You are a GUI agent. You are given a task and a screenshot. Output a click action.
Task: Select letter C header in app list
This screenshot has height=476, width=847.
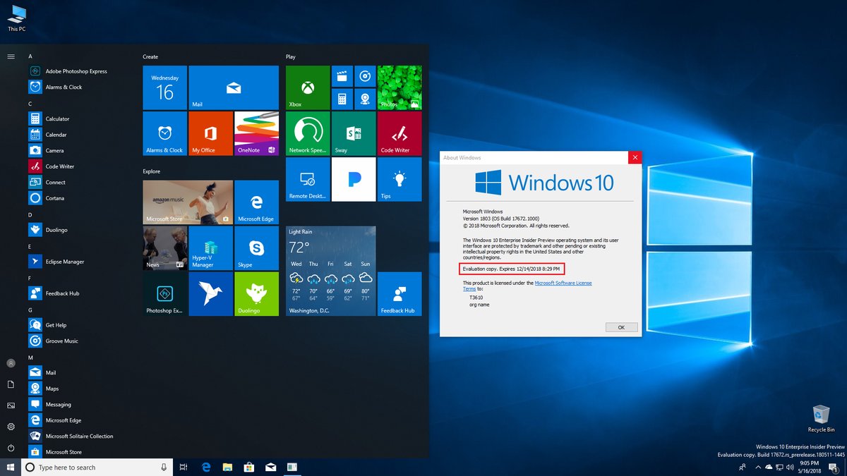tap(30, 104)
